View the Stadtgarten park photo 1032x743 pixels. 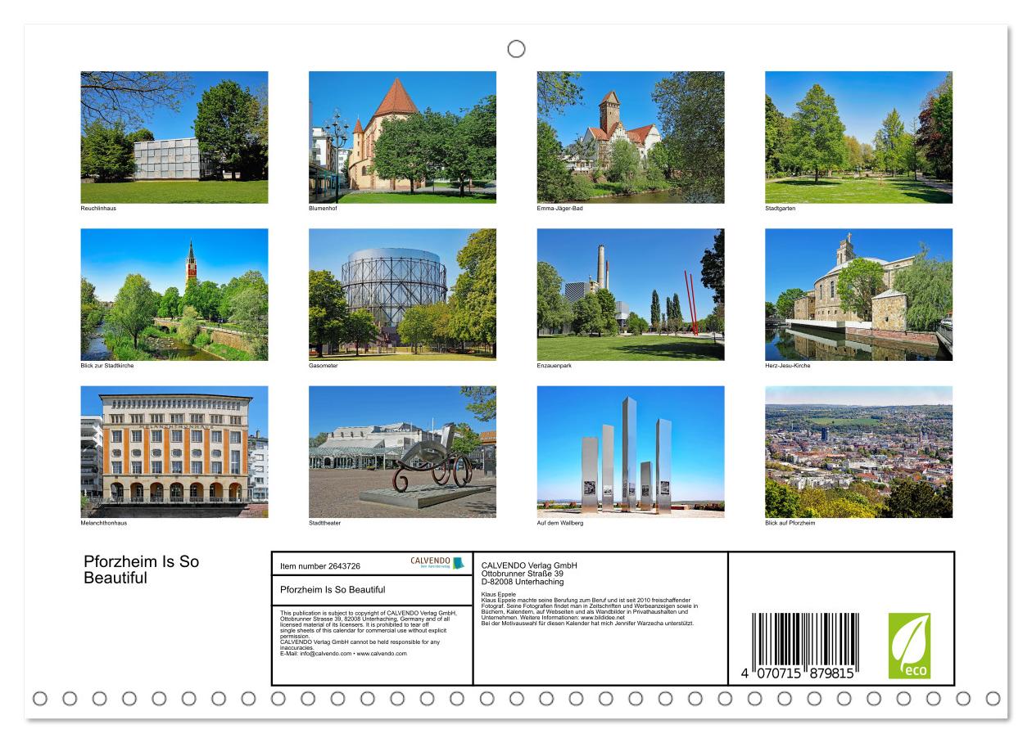coord(858,137)
